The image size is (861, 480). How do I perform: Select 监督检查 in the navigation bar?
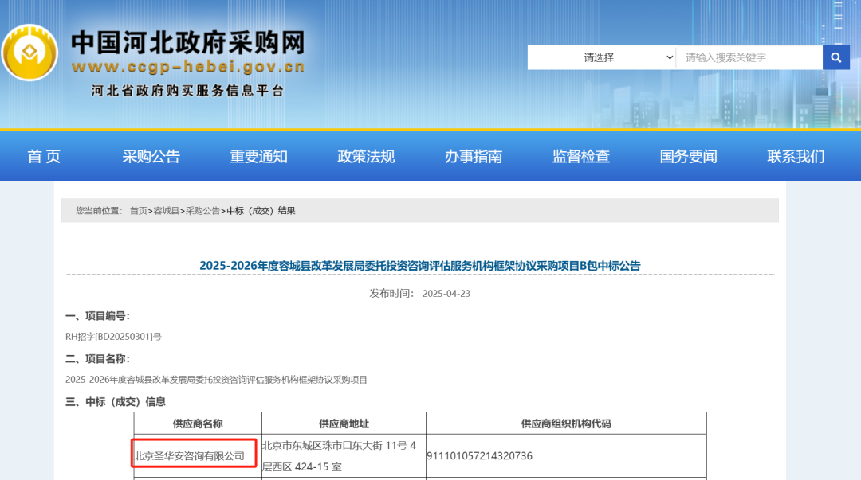click(x=581, y=156)
